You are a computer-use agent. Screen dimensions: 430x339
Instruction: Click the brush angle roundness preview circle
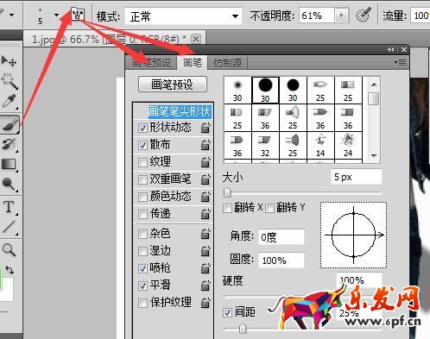[x=353, y=235]
